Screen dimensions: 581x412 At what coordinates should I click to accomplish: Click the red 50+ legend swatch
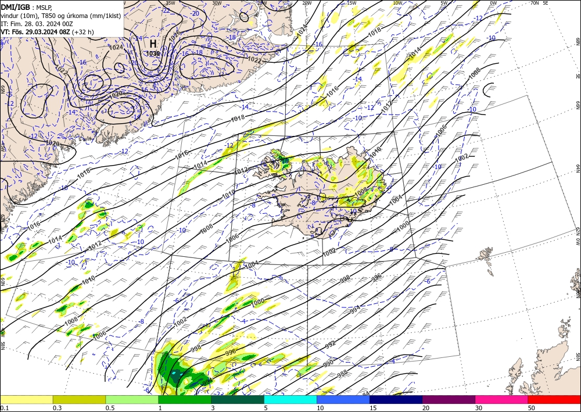pos(554,399)
